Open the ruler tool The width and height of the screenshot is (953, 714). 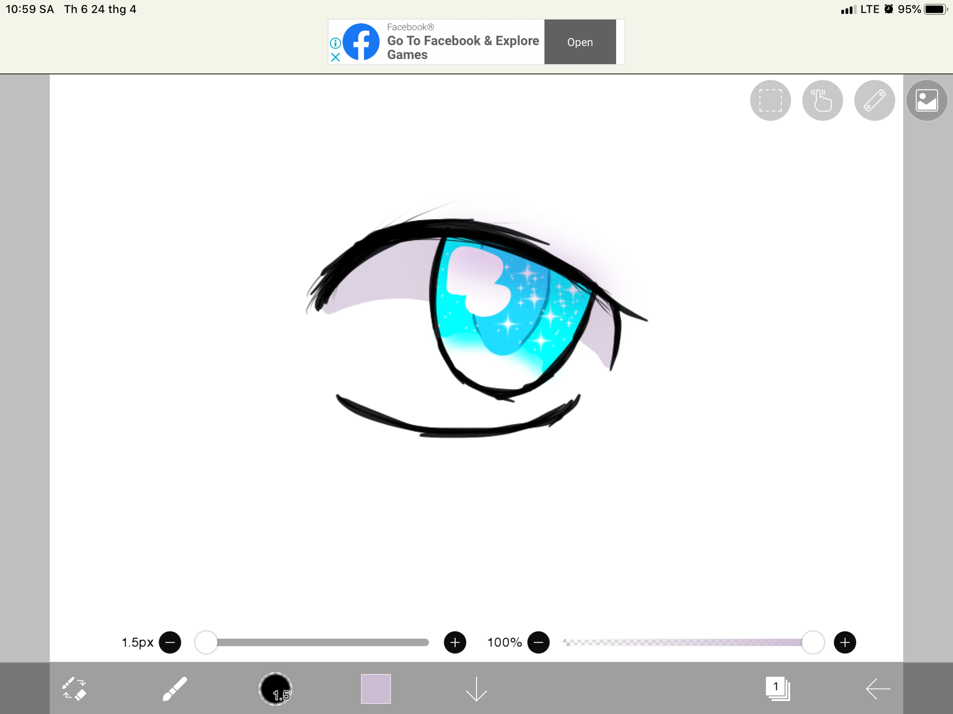874,101
